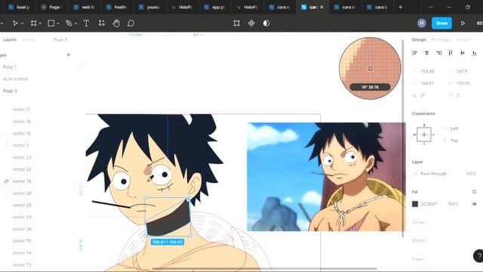Select the Pen tool

tap(69, 23)
